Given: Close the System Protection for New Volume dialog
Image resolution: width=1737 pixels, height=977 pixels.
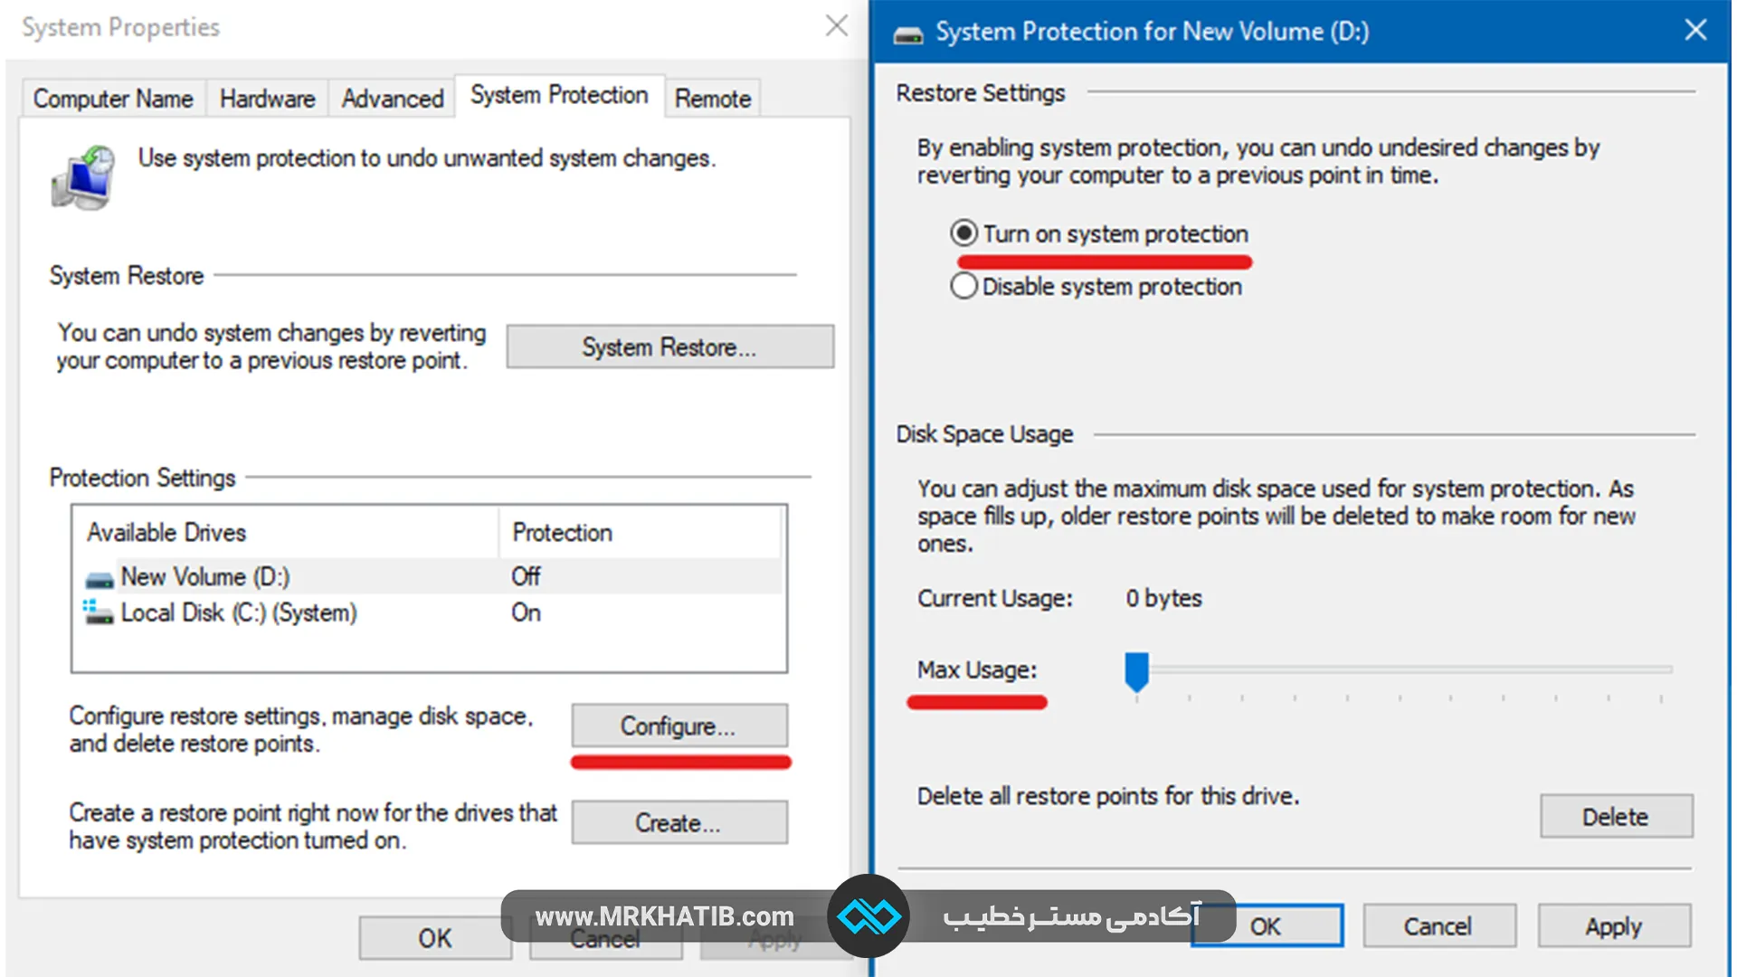Looking at the screenshot, I should pos(1695,30).
